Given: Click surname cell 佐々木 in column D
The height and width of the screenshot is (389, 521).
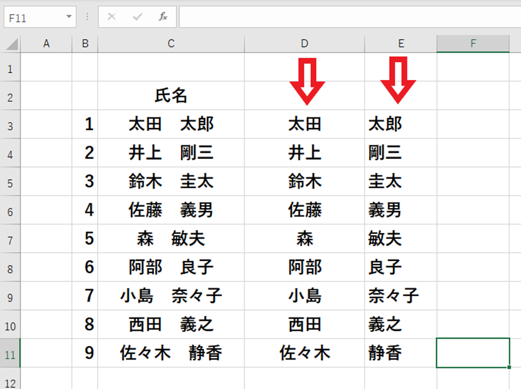Looking at the screenshot, I should coord(305,353).
